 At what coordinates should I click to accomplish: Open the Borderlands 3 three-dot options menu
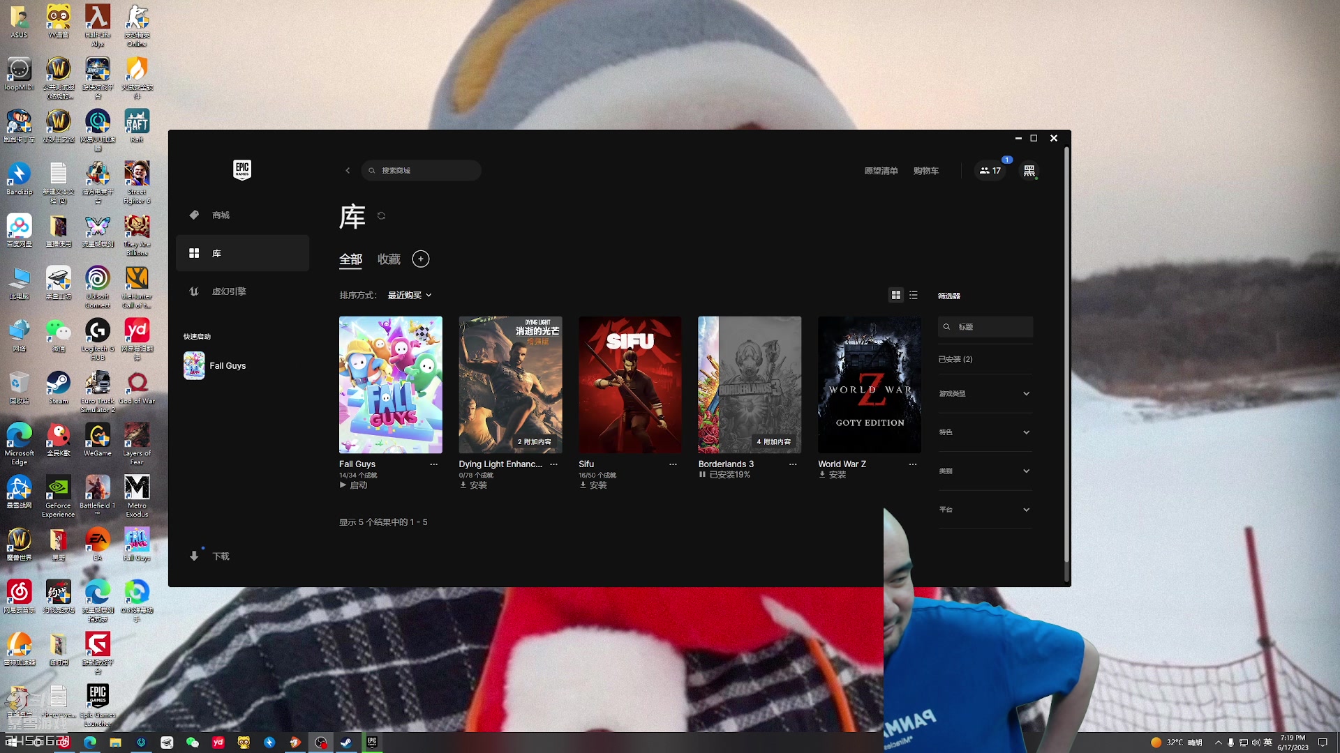[793, 464]
